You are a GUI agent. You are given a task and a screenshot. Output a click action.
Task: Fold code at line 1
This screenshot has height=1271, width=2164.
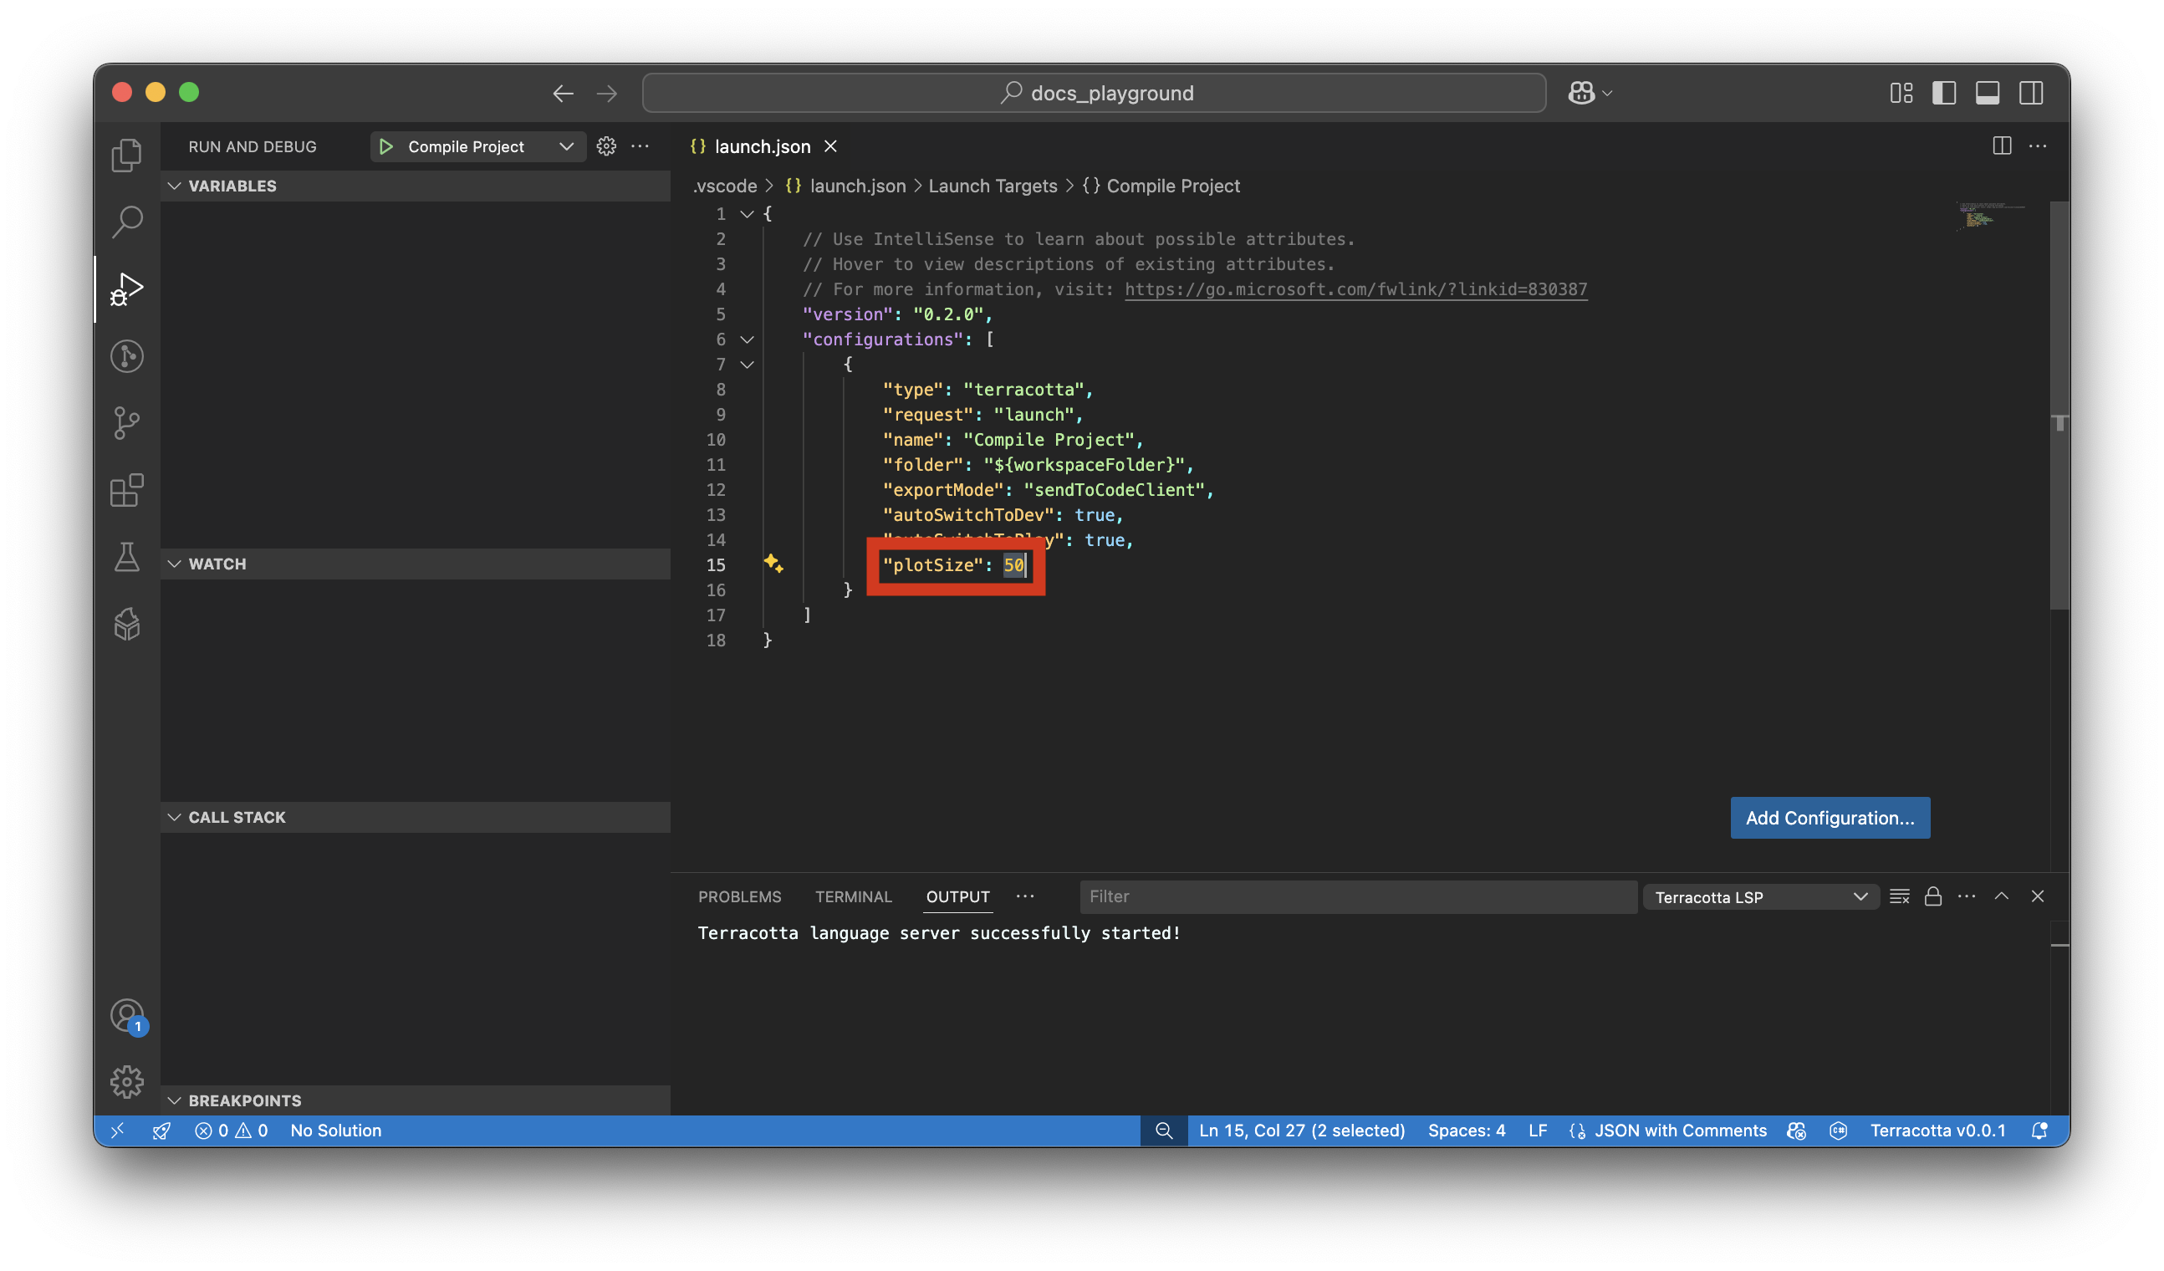tap(747, 214)
